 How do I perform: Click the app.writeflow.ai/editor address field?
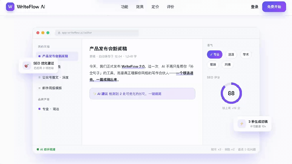(97, 33)
